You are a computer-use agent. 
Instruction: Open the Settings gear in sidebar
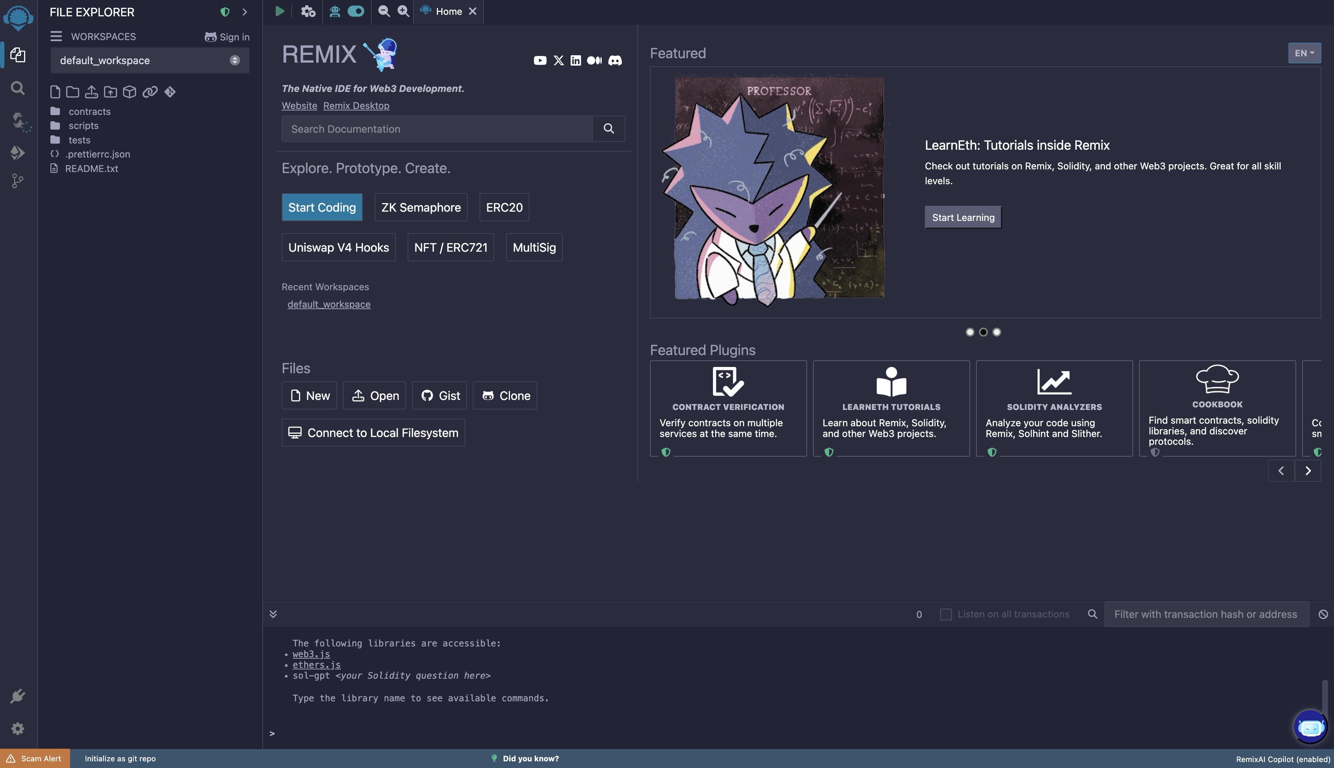(17, 728)
